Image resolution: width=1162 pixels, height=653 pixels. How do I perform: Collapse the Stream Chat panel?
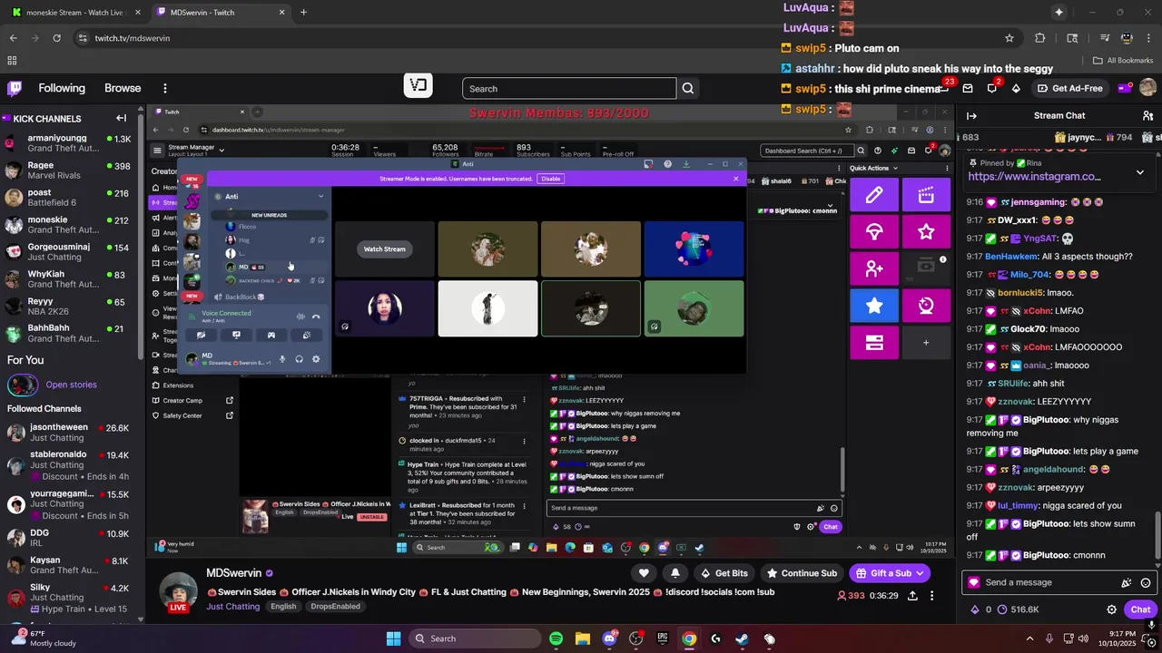point(971,116)
